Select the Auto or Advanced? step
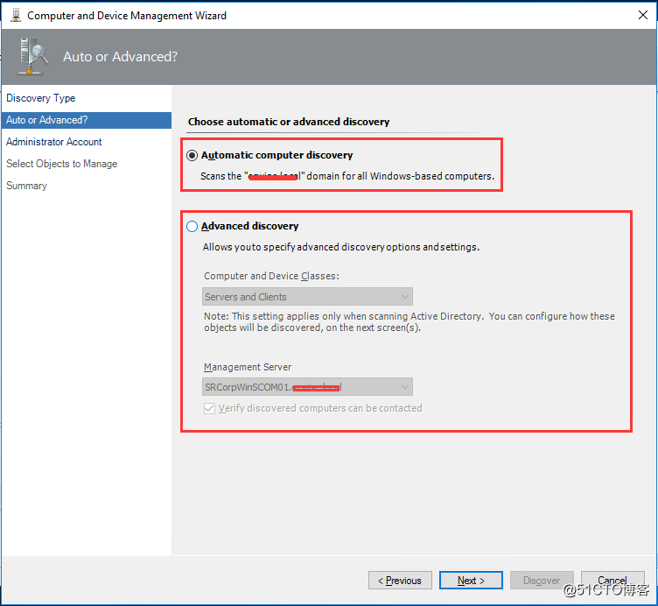The width and height of the screenshot is (658, 606). point(87,120)
